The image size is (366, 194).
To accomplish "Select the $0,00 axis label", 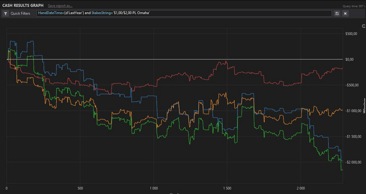I will click(x=349, y=59).
